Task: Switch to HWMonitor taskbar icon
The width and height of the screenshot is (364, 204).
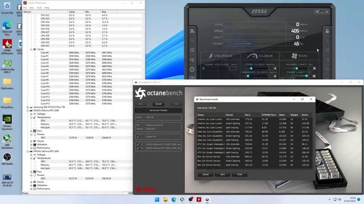Action: (x=198, y=199)
